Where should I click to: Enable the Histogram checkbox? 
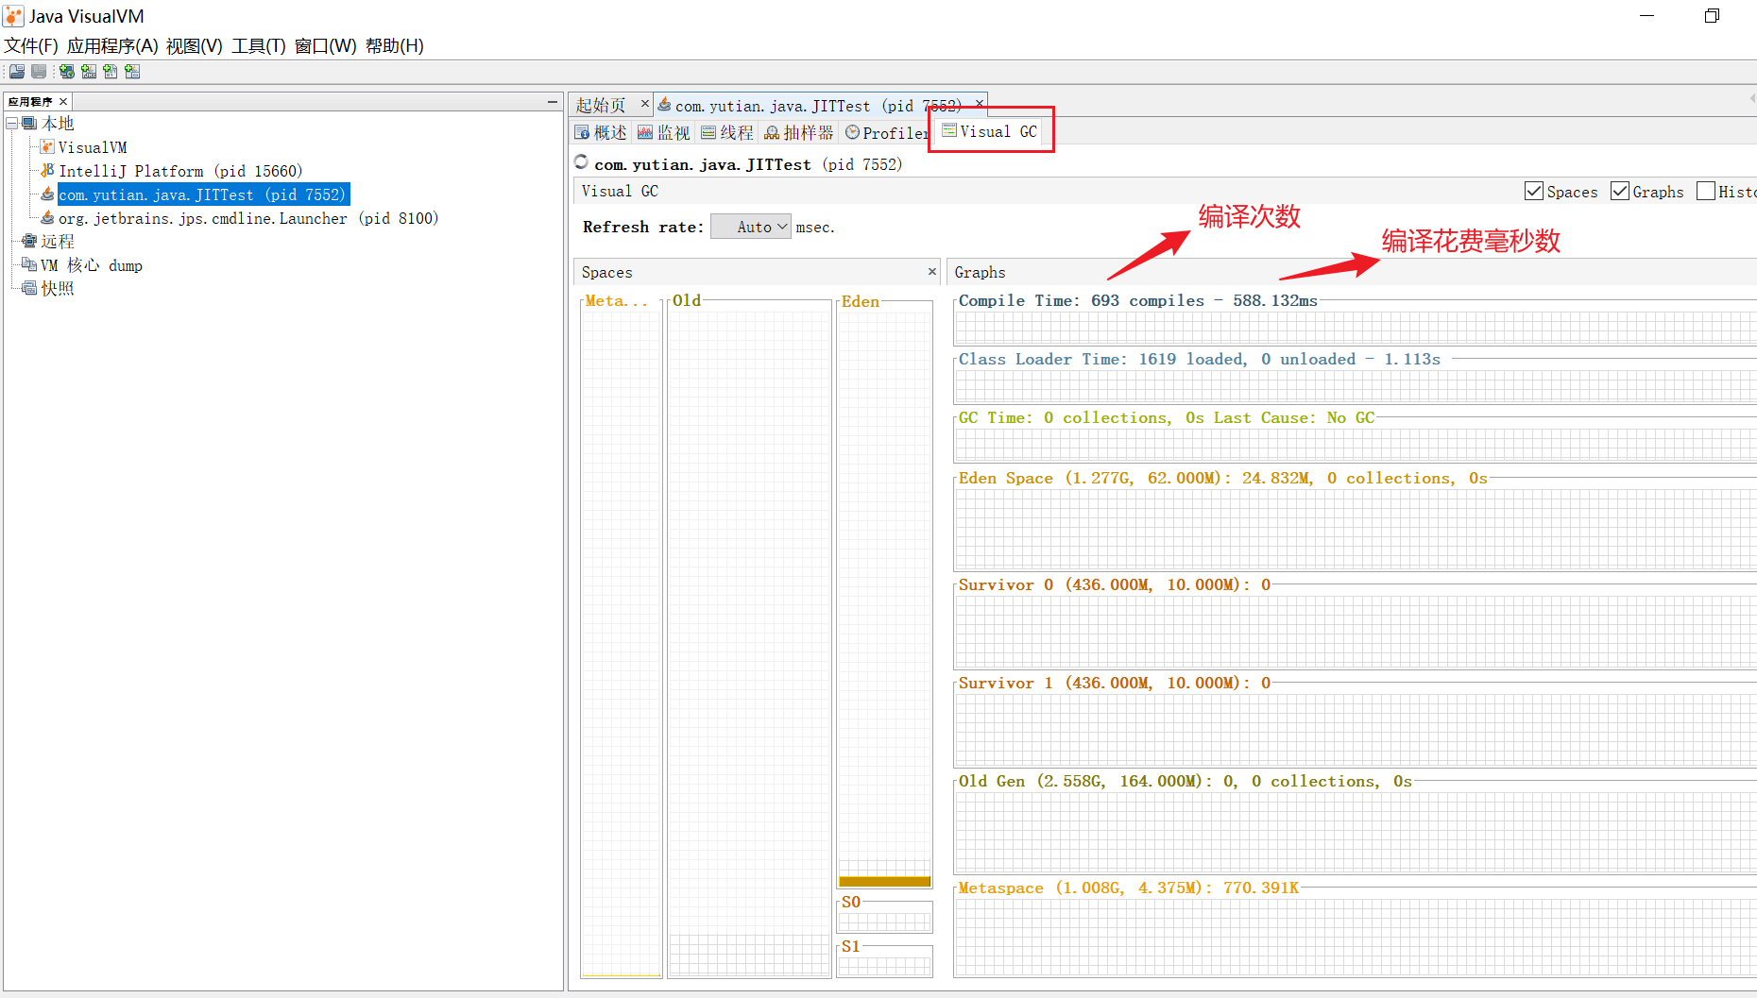click(1706, 192)
